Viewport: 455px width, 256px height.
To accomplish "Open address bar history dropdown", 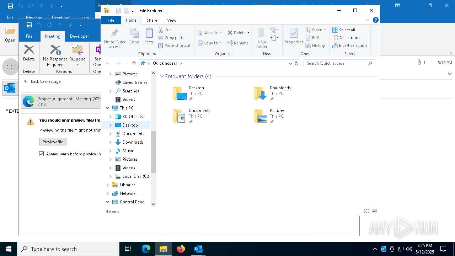I will tap(290, 63).
